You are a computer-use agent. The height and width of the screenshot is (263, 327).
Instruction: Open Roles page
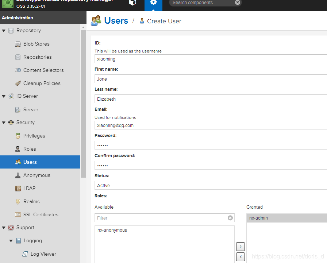(x=30, y=149)
